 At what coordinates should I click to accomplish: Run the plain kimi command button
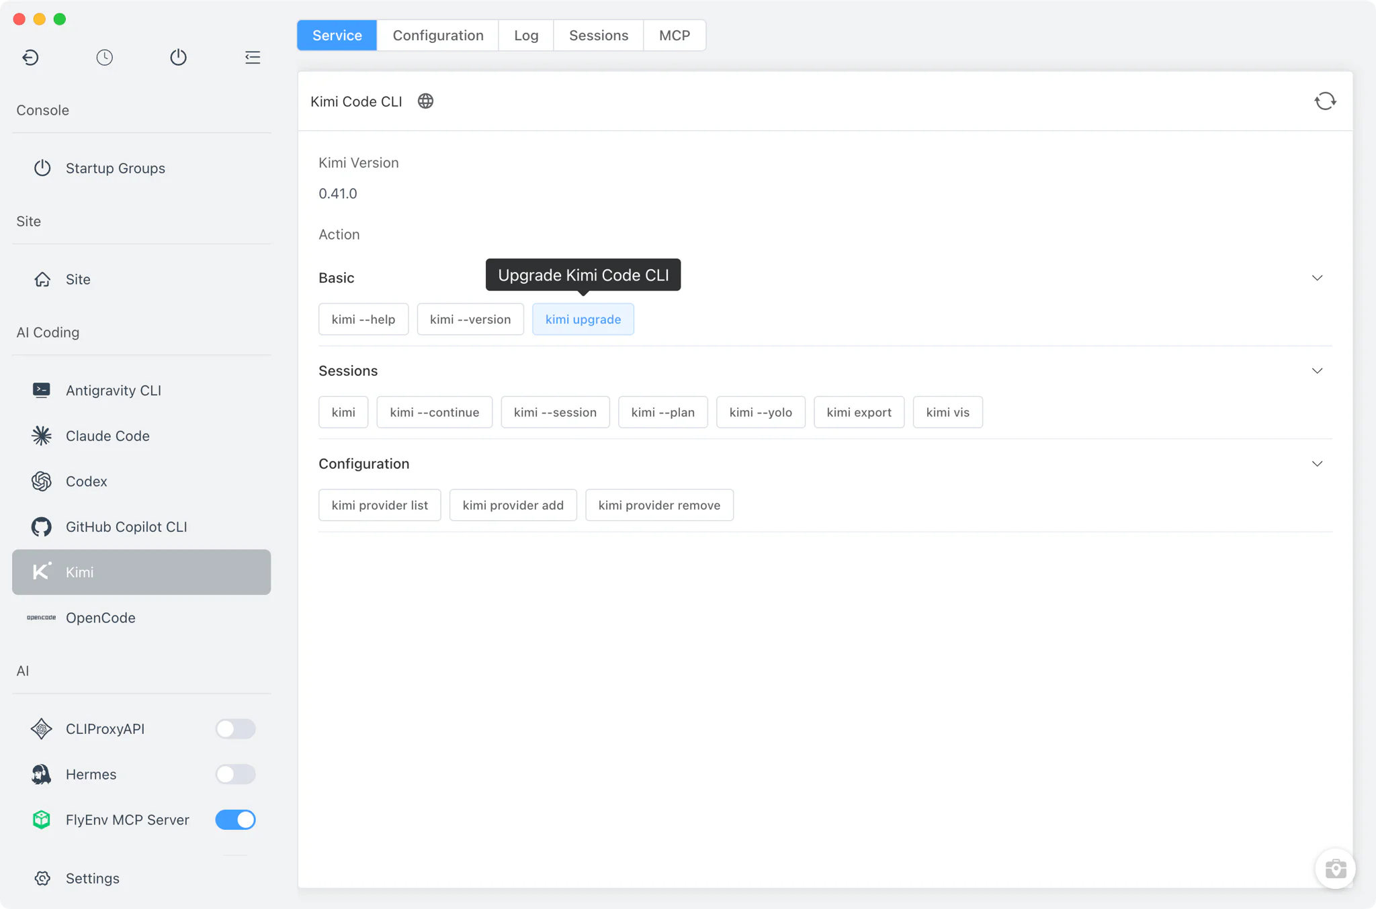(343, 412)
